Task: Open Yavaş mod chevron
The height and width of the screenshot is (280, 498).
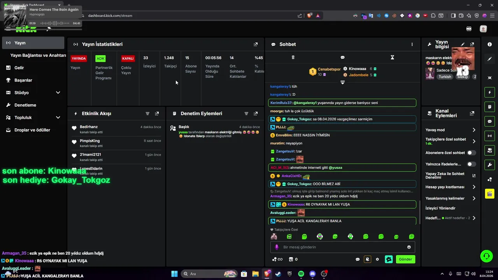Action: [x=474, y=130]
